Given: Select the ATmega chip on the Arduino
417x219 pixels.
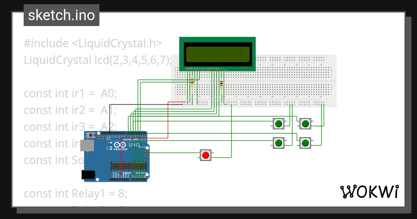Looking at the screenshot, I should 128,167.
